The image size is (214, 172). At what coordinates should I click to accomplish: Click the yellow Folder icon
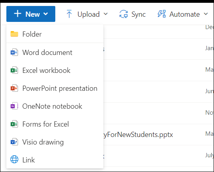click(x=14, y=34)
